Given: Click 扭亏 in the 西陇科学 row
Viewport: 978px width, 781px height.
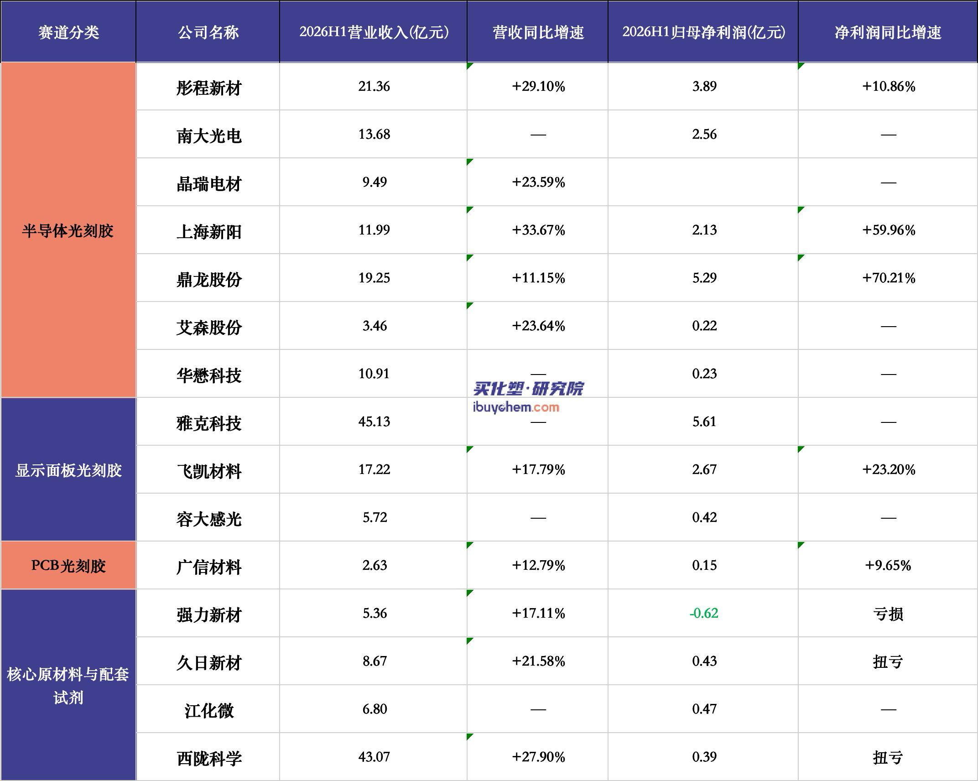Looking at the screenshot, I should coord(888,758).
